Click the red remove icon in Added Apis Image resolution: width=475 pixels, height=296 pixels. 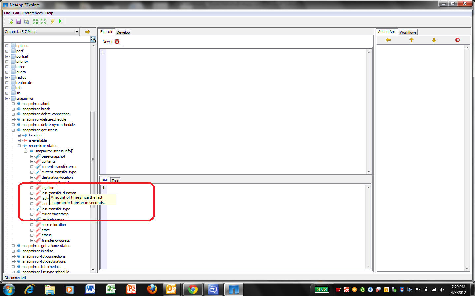(458, 40)
